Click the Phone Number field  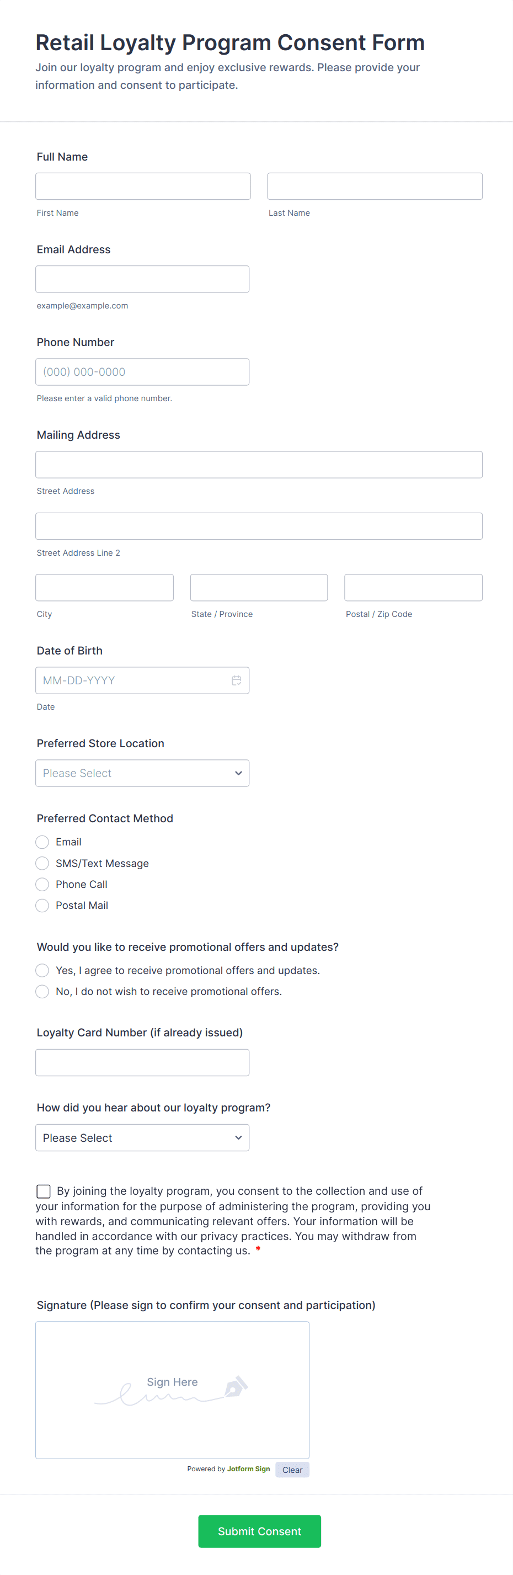(x=142, y=372)
